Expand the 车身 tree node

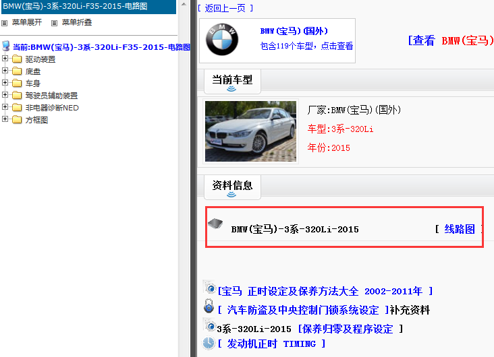5,82
